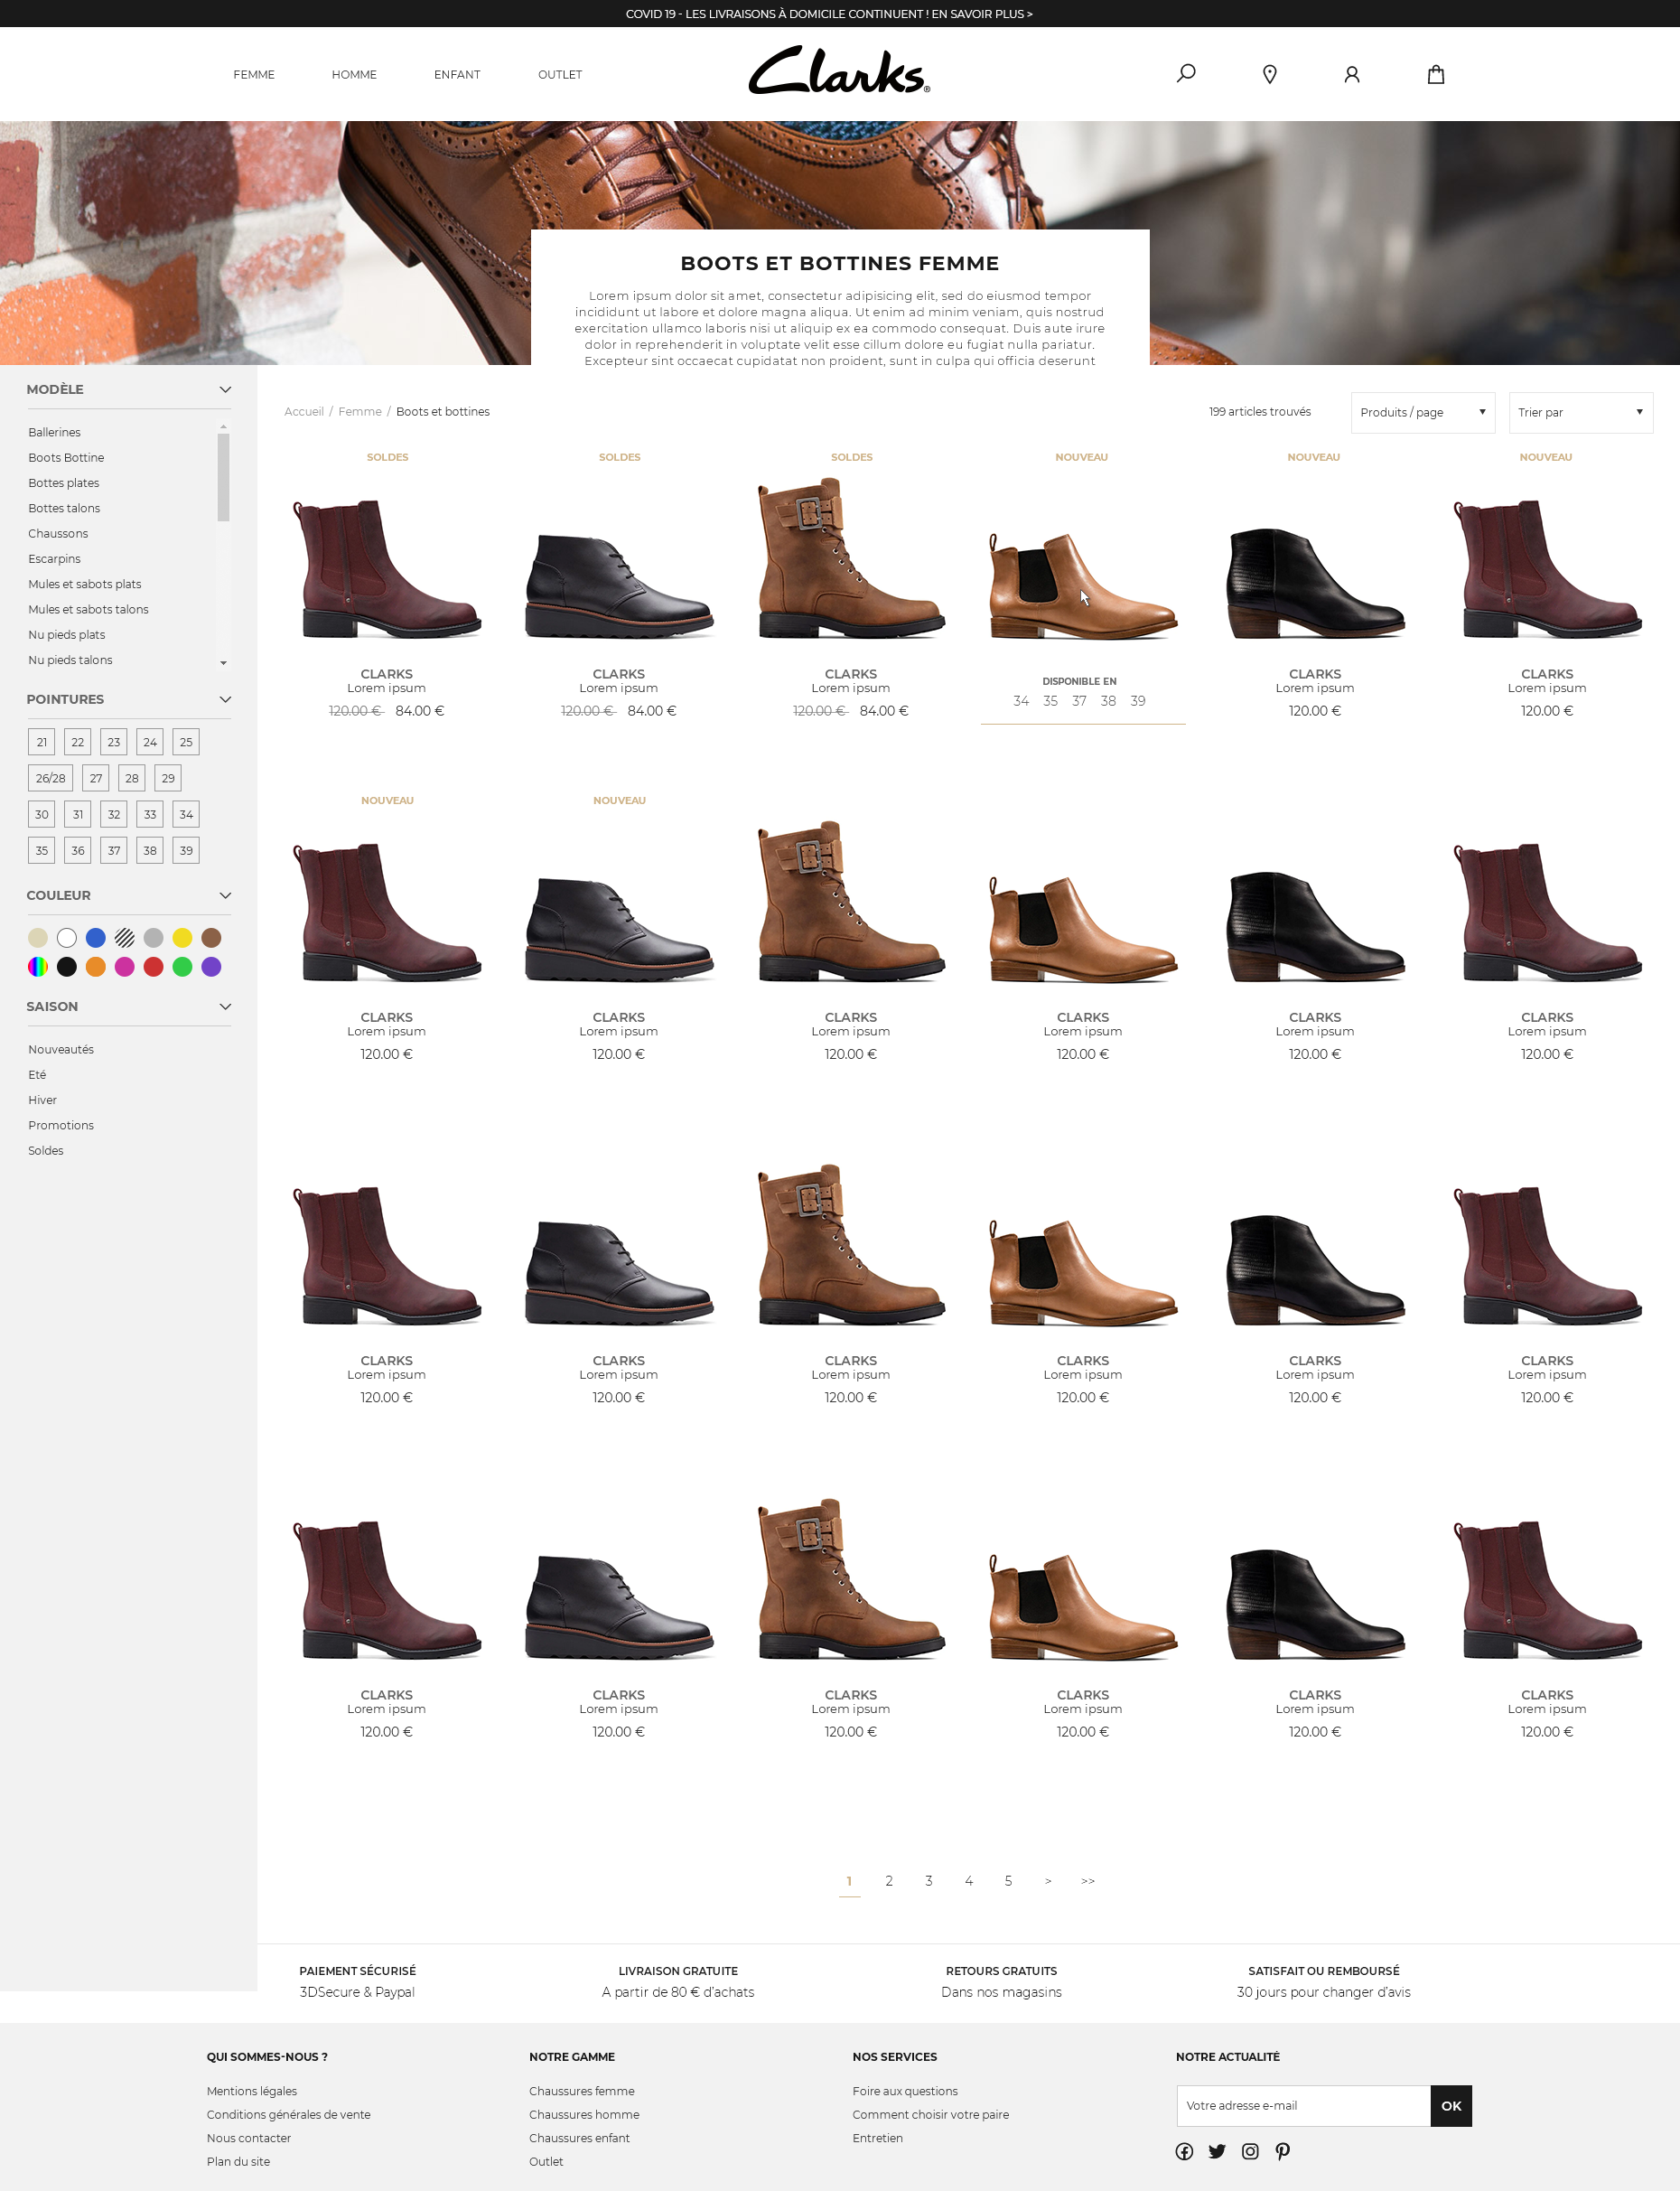Go to page 2 of results
The image size is (1680, 2191).
click(888, 1880)
